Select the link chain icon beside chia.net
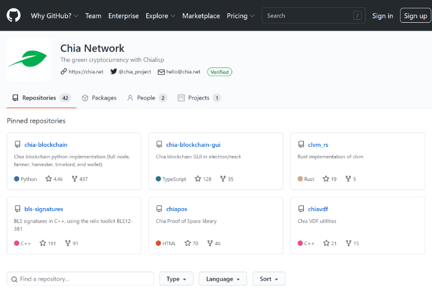This screenshot has height=289, width=432. point(64,71)
